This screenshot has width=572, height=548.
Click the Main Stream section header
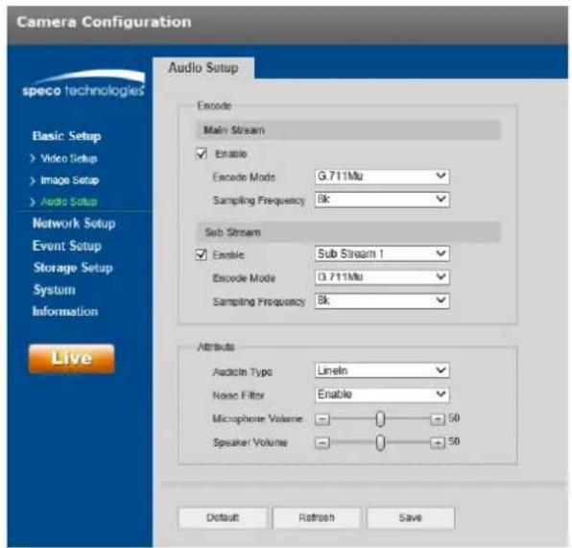point(348,131)
